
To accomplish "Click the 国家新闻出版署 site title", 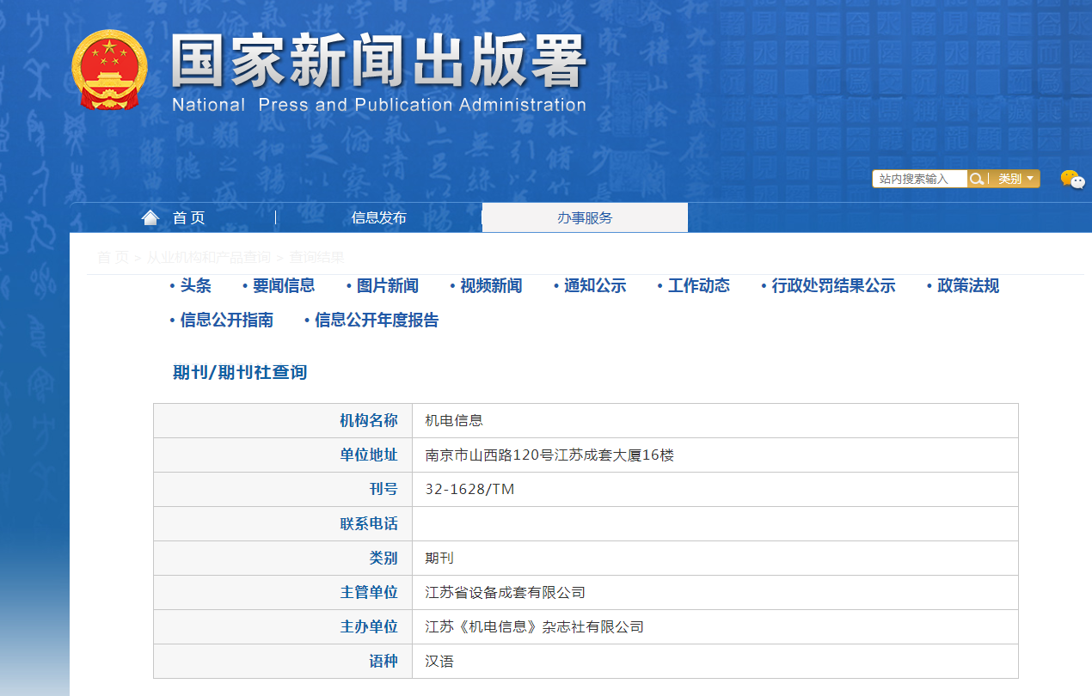I will [x=378, y=62].
